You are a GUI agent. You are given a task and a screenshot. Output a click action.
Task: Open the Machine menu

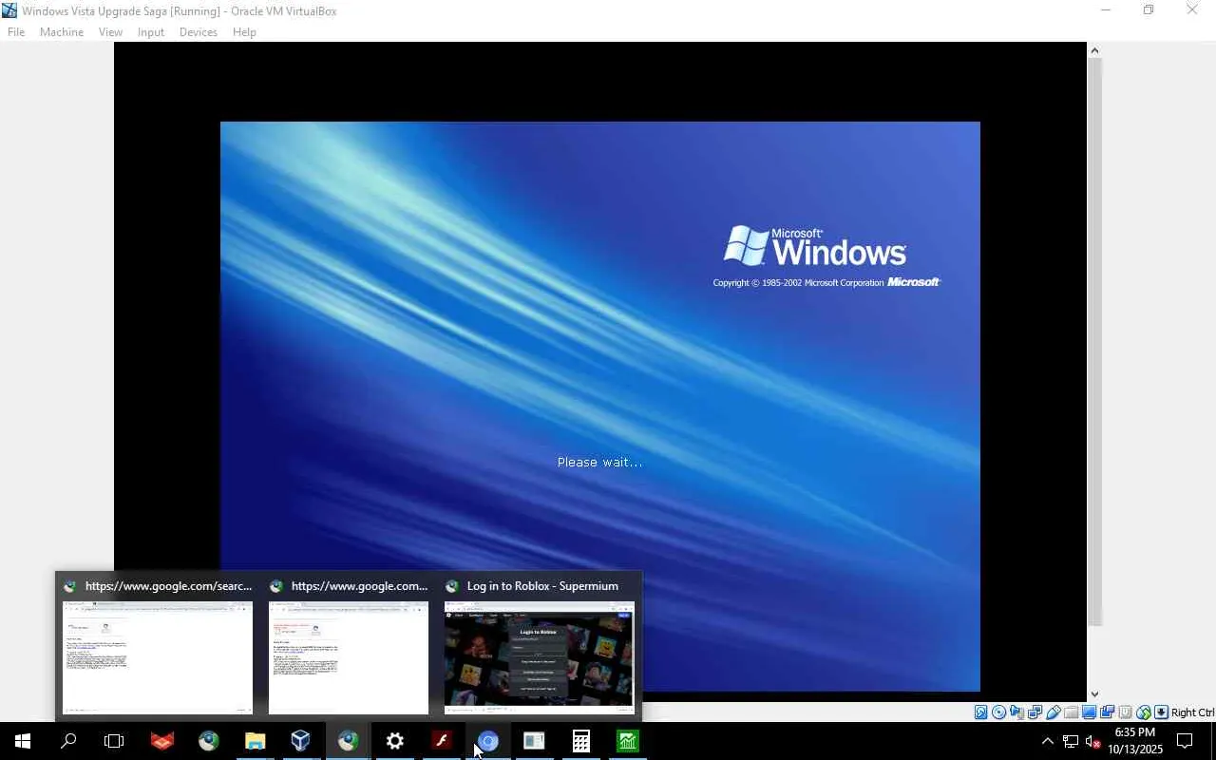coord(62,32)
